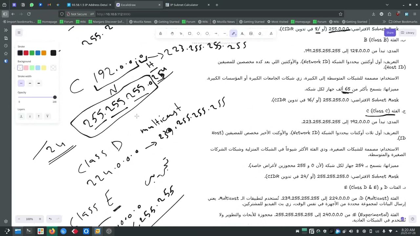Undo the last canvas action
The height and width of the screenshot is (236, 420).
coord(50,219)
